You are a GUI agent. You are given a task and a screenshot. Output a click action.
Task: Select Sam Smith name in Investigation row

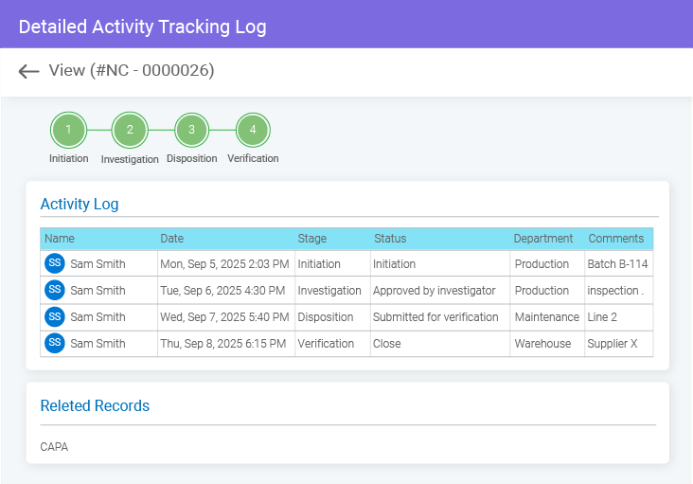click(x=98, y=291)
